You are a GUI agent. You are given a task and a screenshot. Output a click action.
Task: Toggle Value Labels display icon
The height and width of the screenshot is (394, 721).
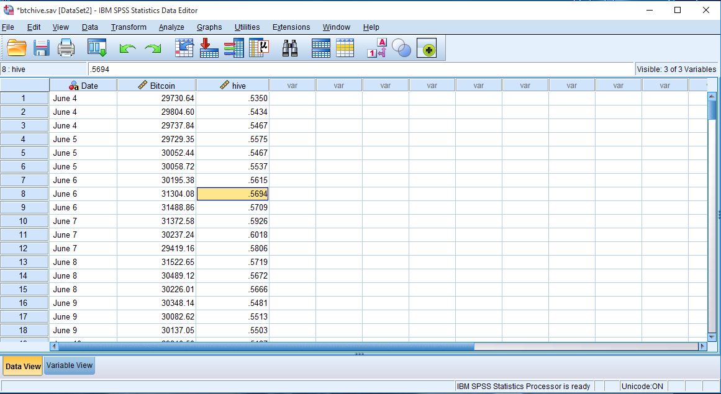pos(376,48)
